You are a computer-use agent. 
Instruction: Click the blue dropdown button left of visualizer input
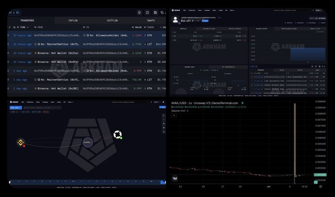(16, 108)
